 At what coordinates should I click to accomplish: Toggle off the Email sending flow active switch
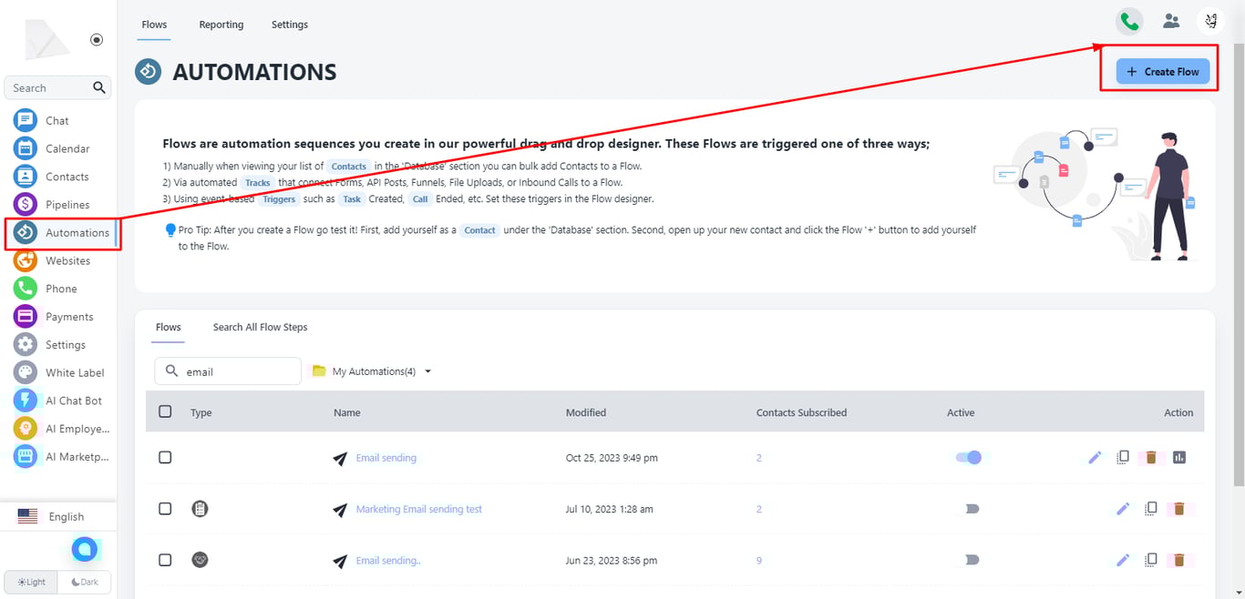[x=968, y=457]
